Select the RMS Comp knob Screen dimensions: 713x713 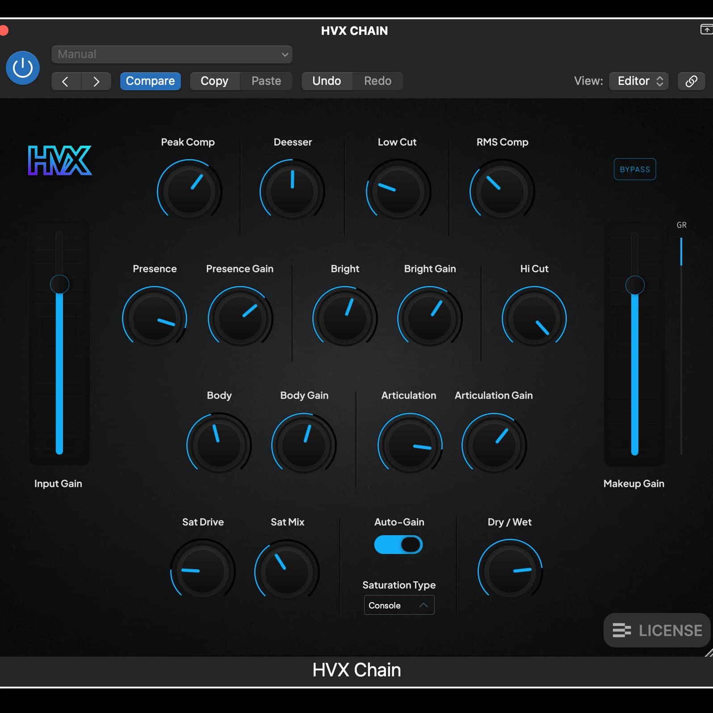coord(502,191)
